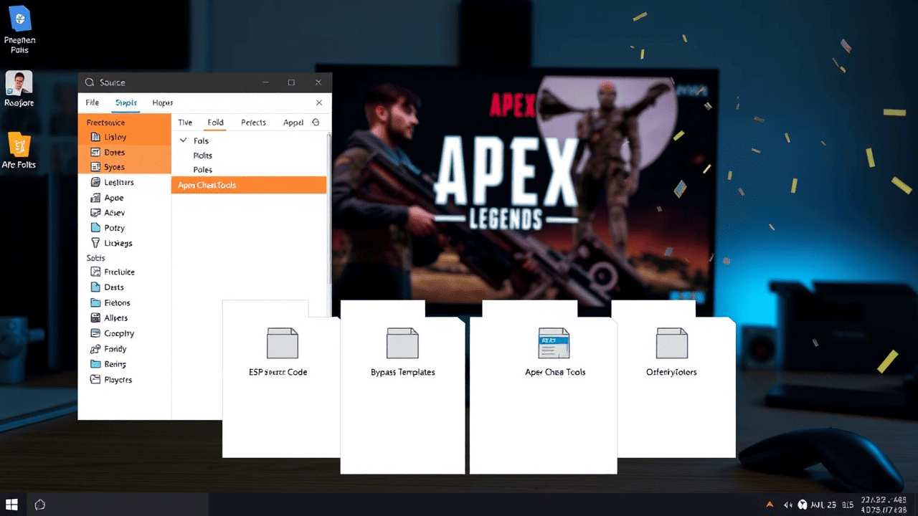
Task: Click the Liokegs funnel icon
Action: pyautogui.click(x=97, y=243)
